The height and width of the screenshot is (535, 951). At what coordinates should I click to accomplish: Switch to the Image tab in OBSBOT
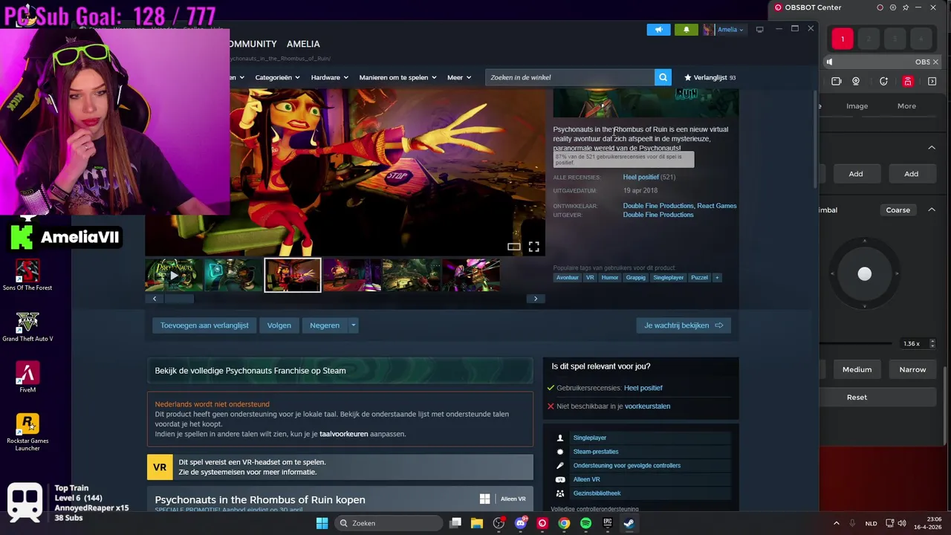857,106
